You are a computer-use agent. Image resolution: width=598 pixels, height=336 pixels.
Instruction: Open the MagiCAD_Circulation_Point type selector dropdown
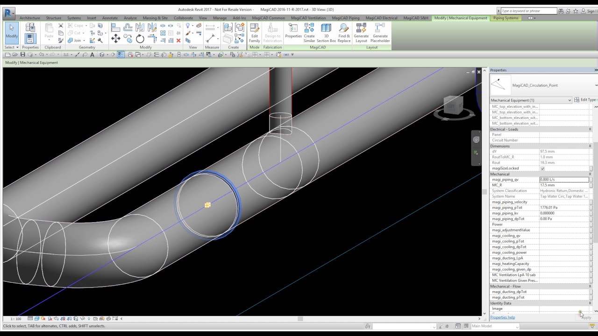coord(596,85)
